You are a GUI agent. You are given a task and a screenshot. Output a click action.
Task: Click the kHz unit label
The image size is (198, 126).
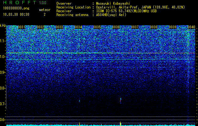click(3, 26)
